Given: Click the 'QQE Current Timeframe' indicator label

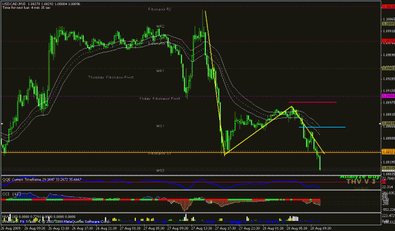Looking at the screenshot, I should (x=42, y=180).
